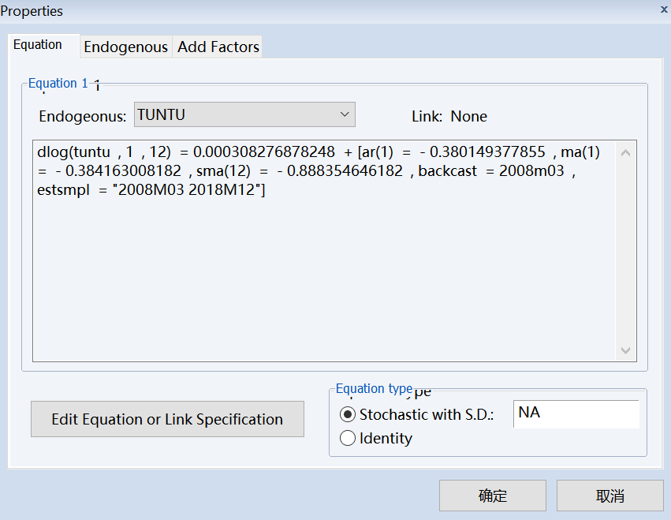671x520 pixels.
Task: Click the TUNTU text in the combo box
Action: click(162, 115)
